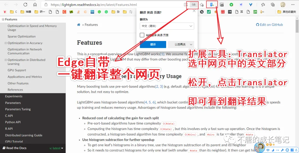Click the purple bird extension icon

point(241,5)
